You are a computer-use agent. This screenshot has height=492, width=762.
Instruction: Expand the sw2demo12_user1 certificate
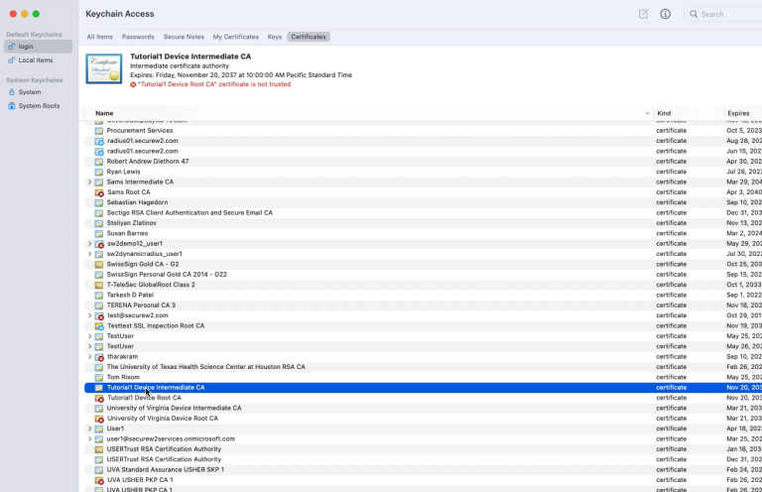click(x=90, y=244)
